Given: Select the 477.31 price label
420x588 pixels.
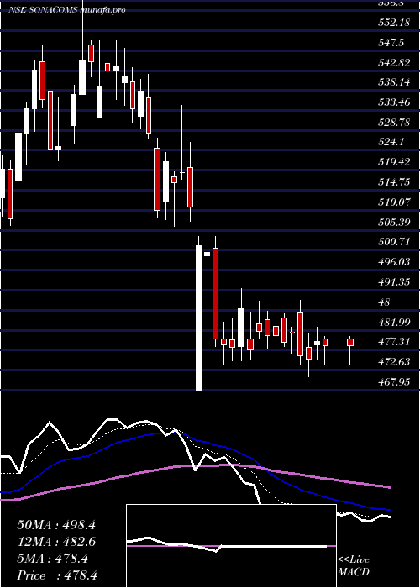Looking at the screenshot, I should pos(393,342).
